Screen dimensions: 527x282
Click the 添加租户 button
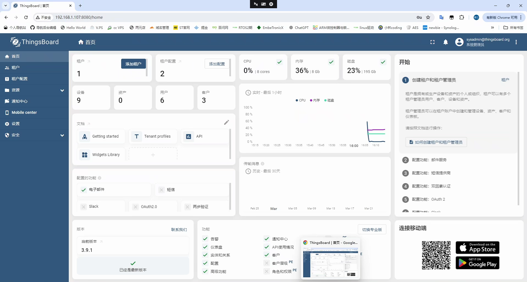133,64
